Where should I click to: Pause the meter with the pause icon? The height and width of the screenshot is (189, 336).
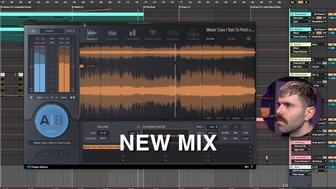pyautogui.click(x=31, y=98)
